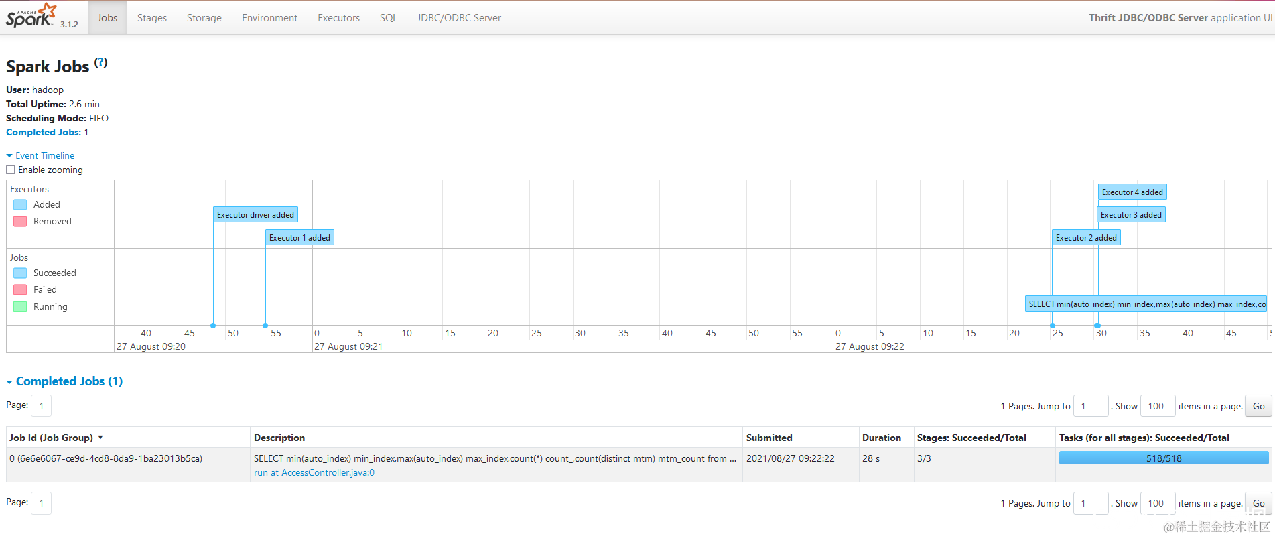Image resolution: width=1275 pixels, height=538 pixels.
Task: Open the Stages tab
Action: 152,18
